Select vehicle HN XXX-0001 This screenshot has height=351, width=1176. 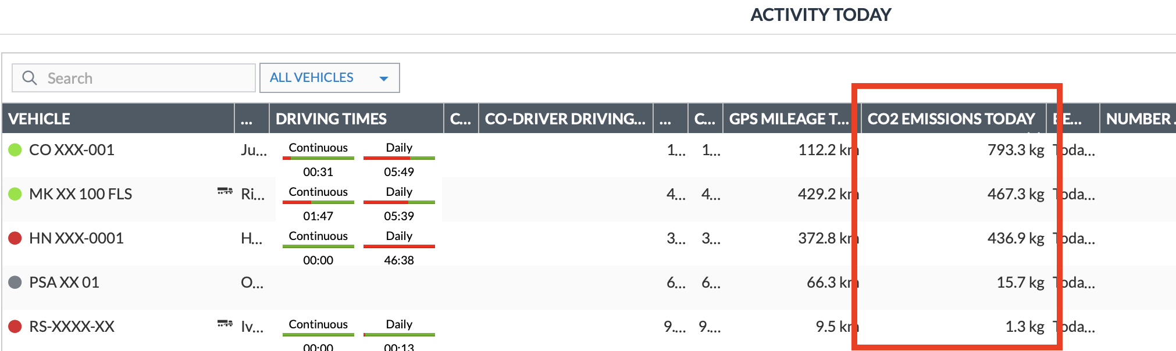[x=76, y=238]
